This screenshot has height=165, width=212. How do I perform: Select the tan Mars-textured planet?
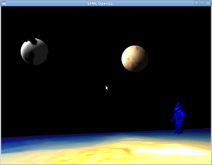pos(135,59)
